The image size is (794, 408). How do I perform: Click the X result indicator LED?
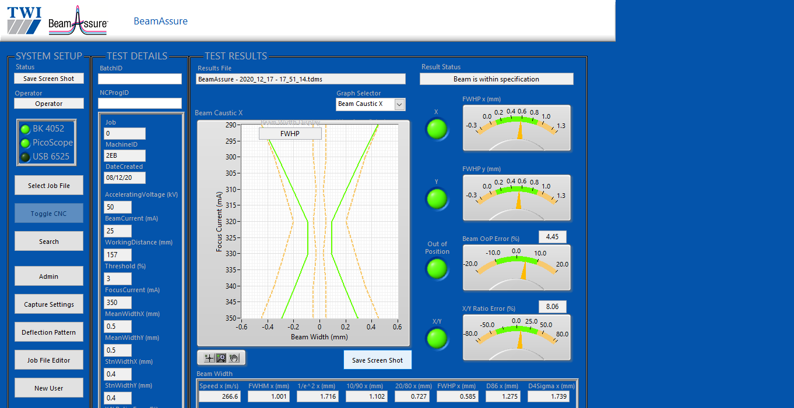click(x=437, y=129)
